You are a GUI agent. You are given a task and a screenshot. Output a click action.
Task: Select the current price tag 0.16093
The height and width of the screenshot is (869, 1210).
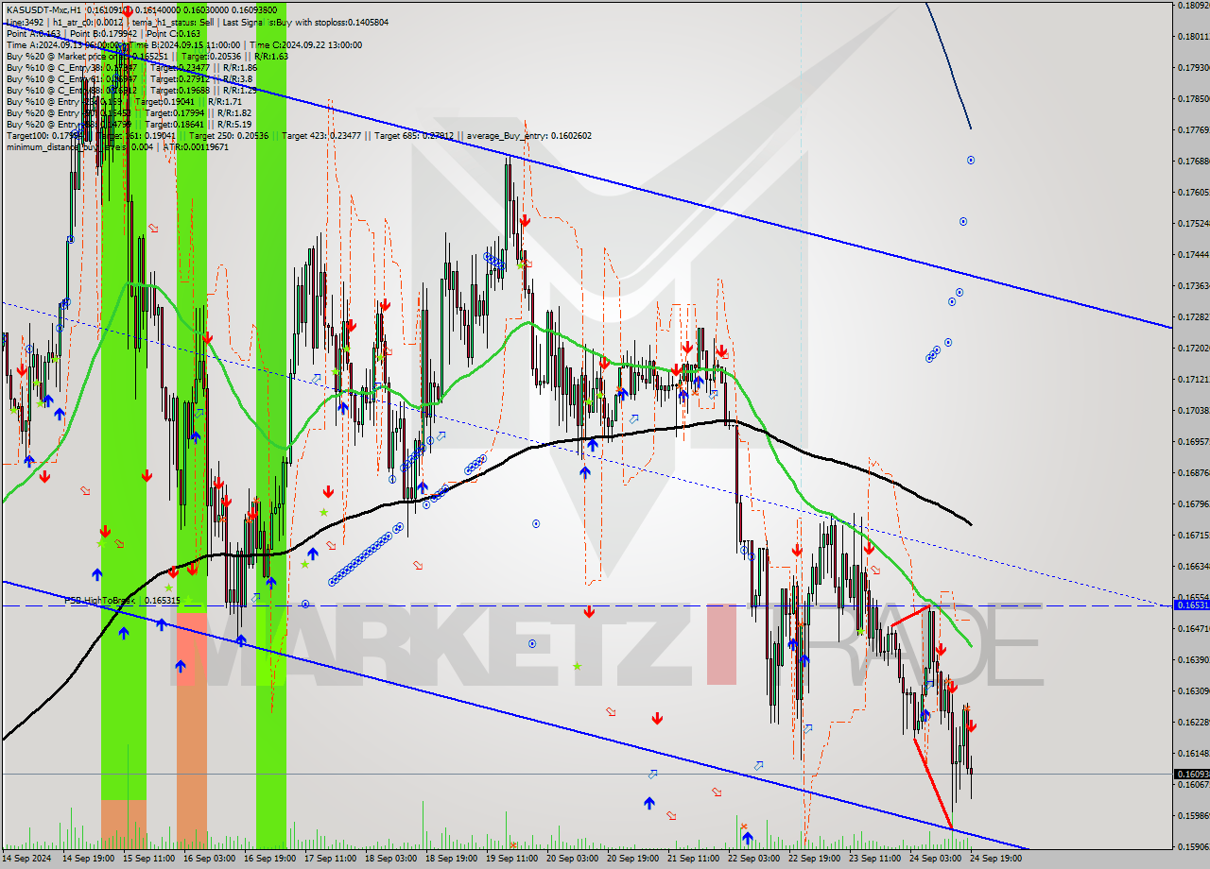1191,774
